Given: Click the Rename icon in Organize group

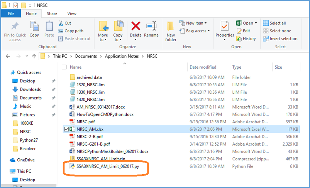Looking at the screenshot, I should (151, 27).
